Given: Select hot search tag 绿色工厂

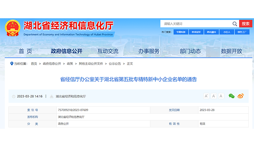Looking at the screenshot, I should (x=242, y=32).
